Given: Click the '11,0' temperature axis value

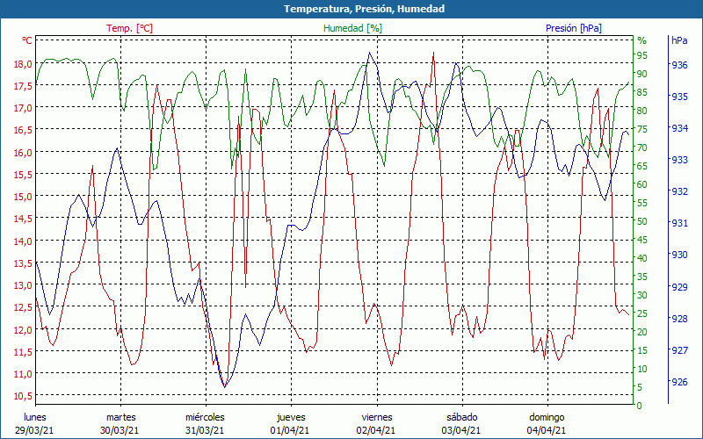Looking at the screenshot, I should [x=24, y=374].
